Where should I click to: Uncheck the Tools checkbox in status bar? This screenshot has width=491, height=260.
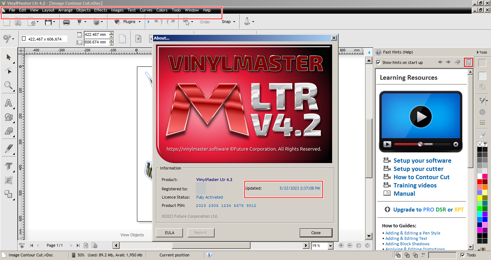463,255
